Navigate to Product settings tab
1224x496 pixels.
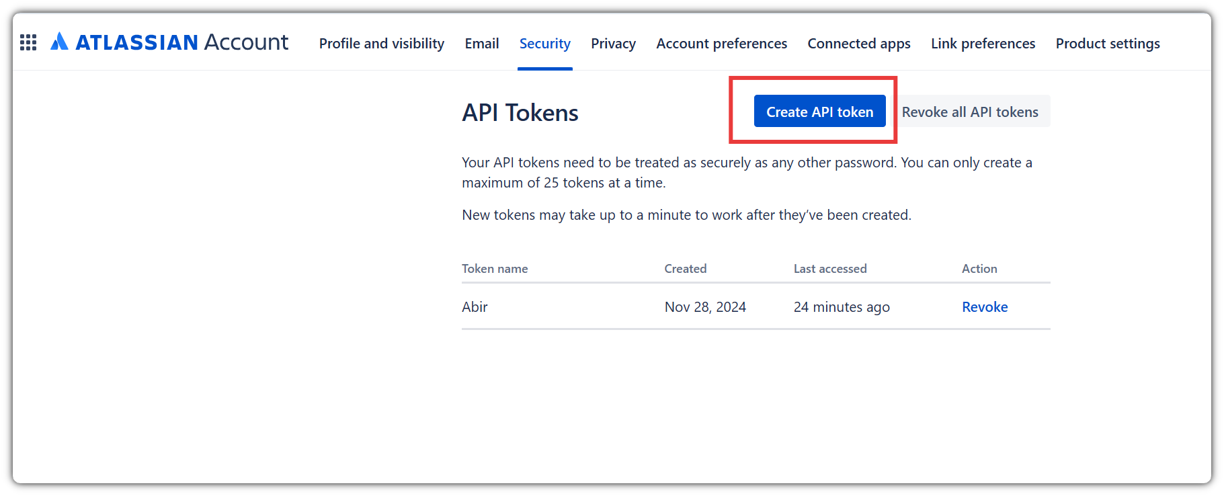click(1108, 44)
